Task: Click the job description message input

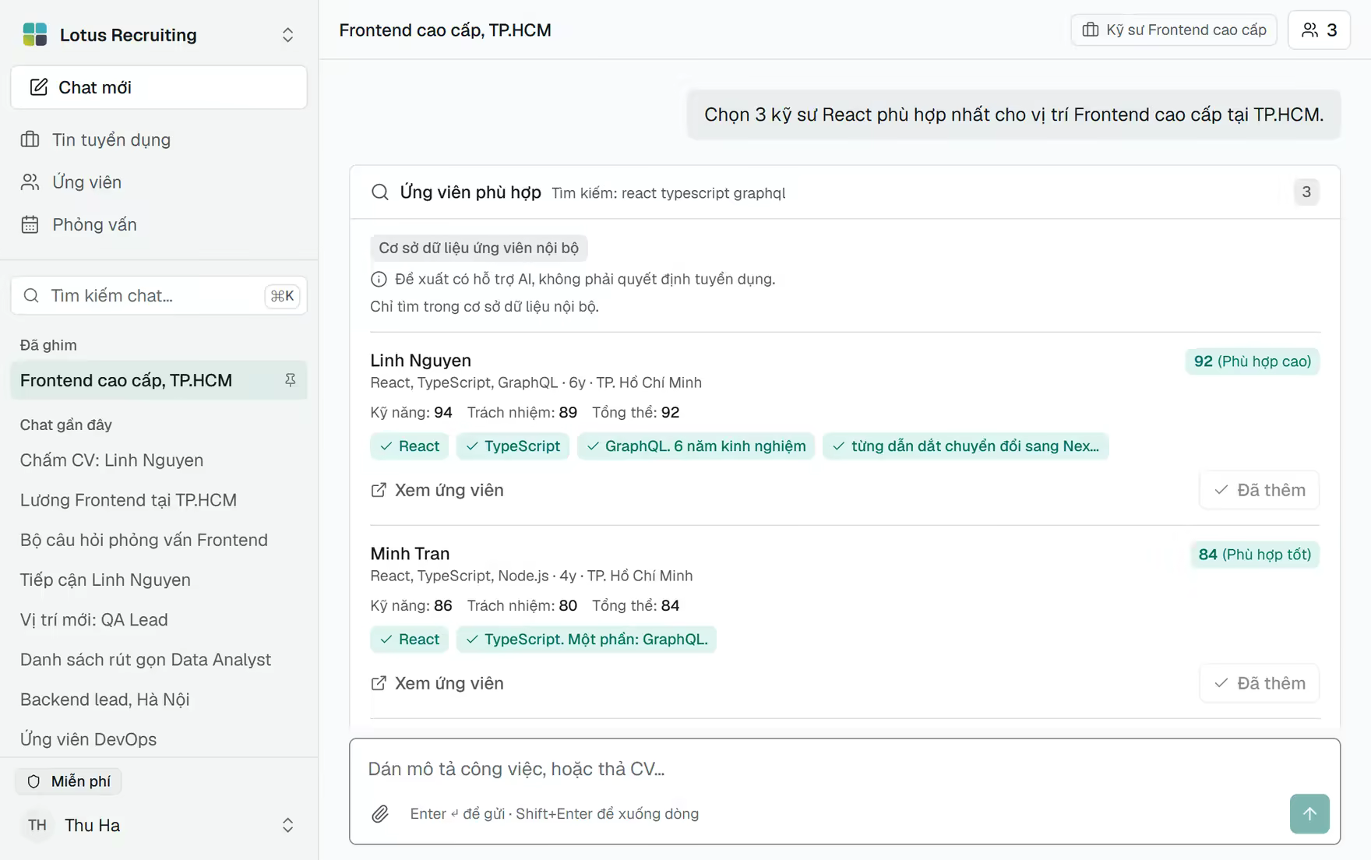Action: tap(844, 769)
